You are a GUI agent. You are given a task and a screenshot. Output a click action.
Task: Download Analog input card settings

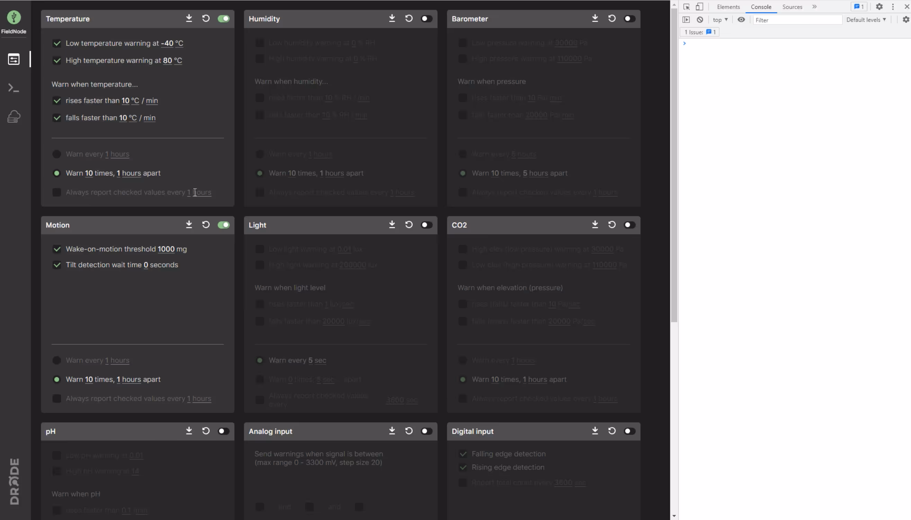(x=392, y=431)
